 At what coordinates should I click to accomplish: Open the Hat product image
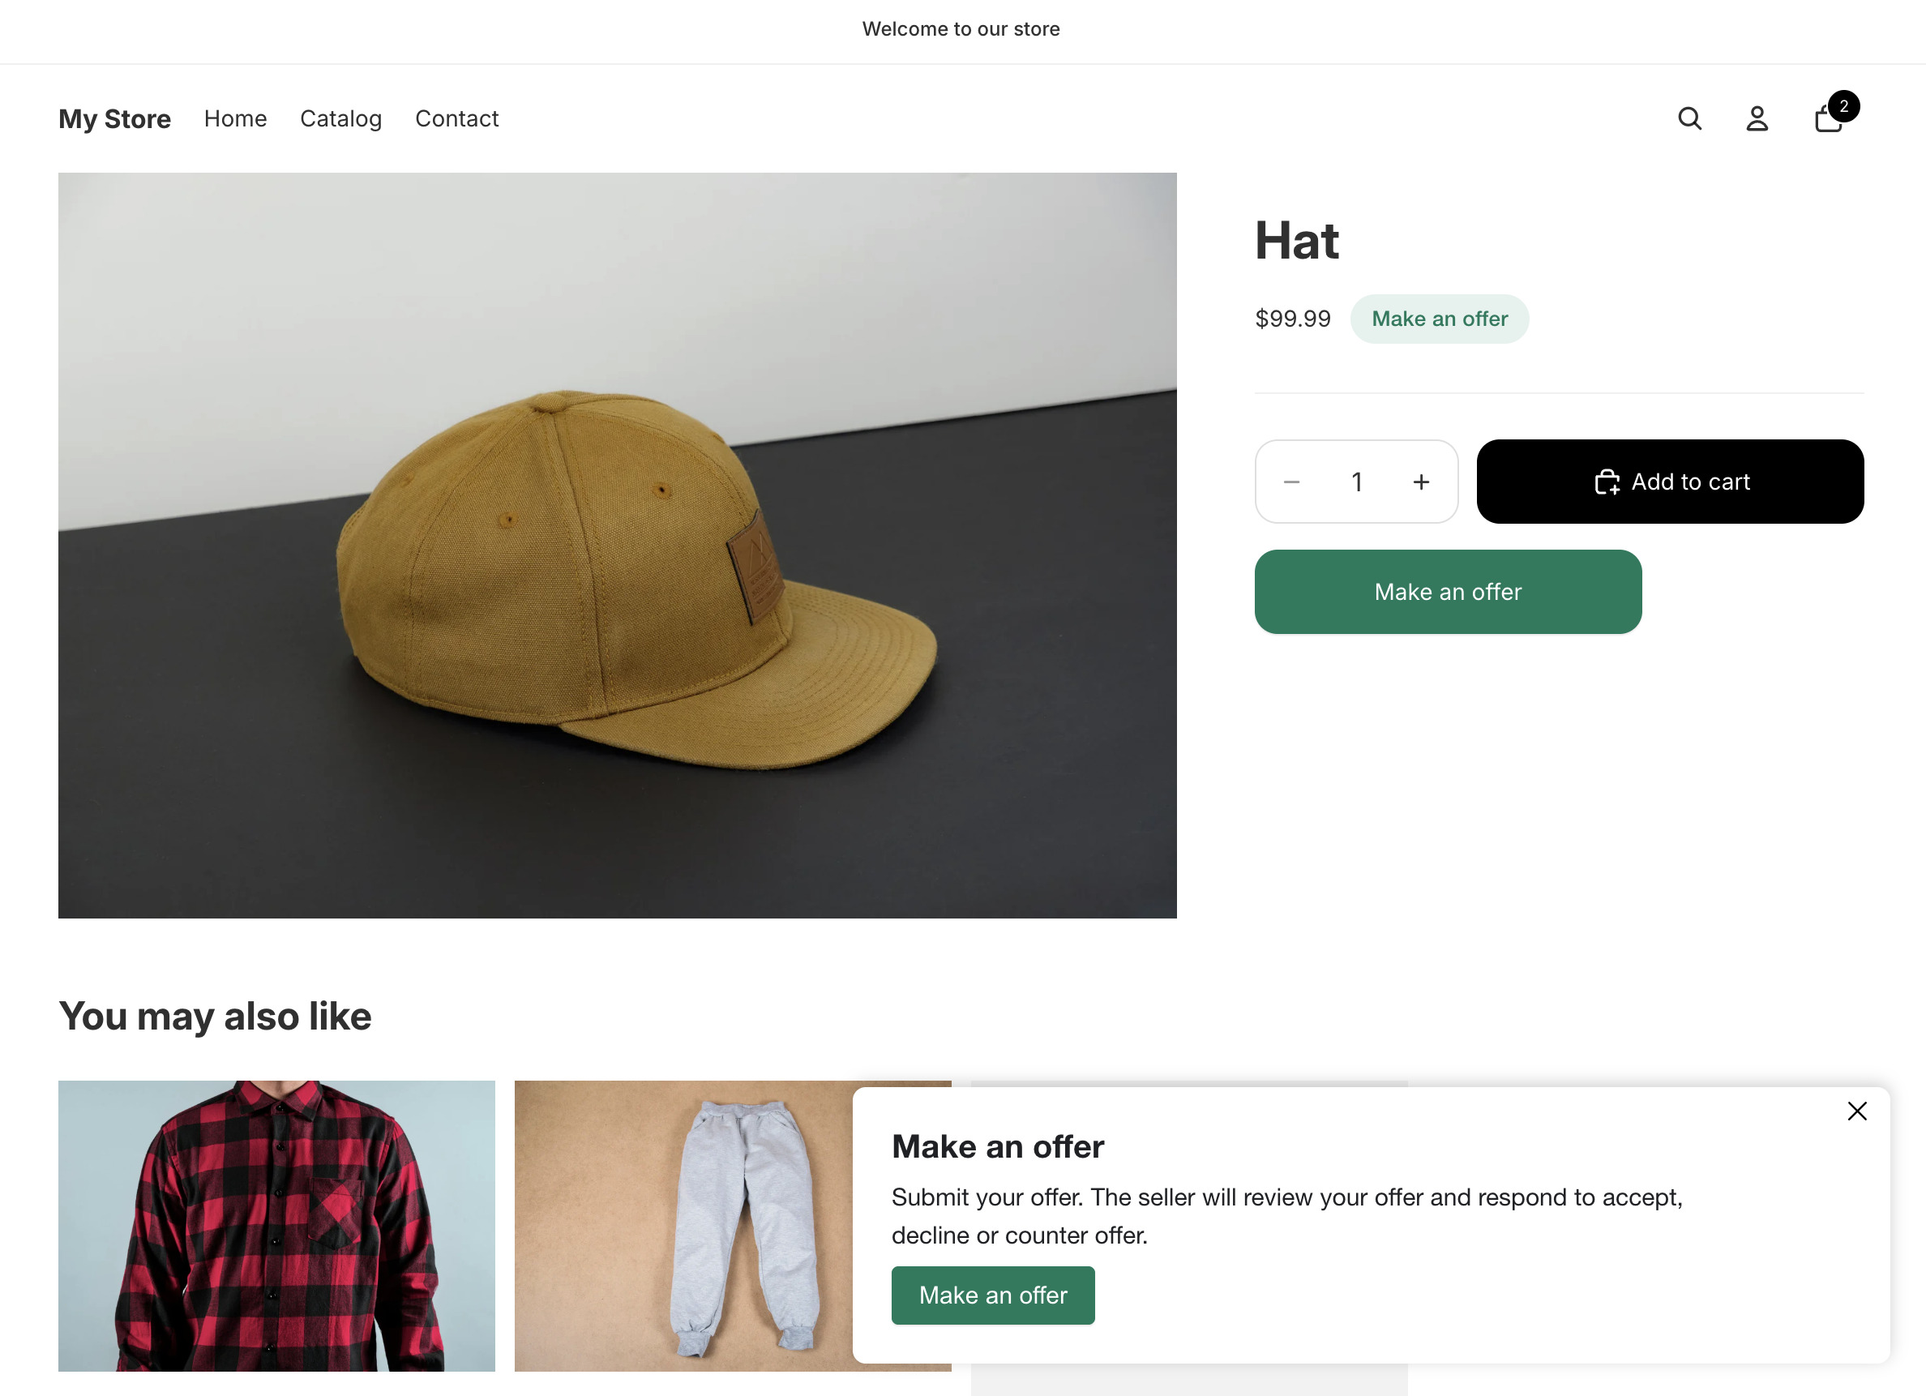tap(617, 545)
